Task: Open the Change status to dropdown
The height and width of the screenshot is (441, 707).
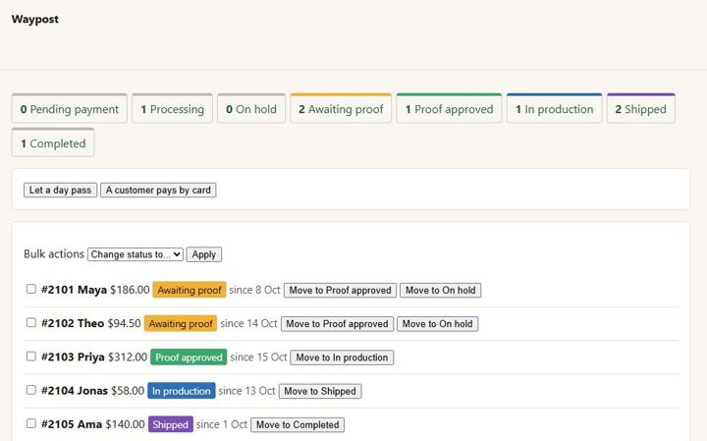Action: [x=136, y=254]
